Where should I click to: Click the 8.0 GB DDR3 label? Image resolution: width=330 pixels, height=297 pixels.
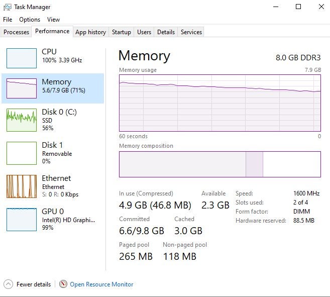(x=298, y=57)
